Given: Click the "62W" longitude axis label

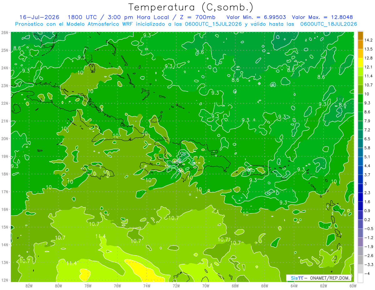Looking at the screenshot, I should point(324,286).
